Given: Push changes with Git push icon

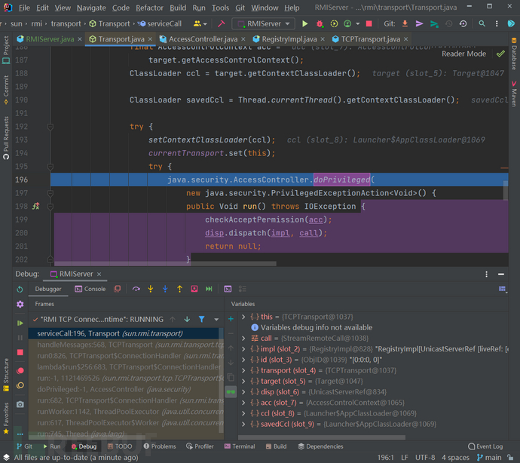Looking at the screenshot, I should [434, 23].
